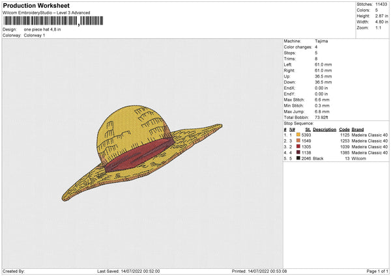
Task: Click the barcode in the worksheet header
Action: pyautogui.click(x=53, y=21)
